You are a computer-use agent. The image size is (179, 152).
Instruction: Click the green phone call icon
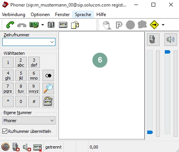pyautogui.click(x=10, y=25)
